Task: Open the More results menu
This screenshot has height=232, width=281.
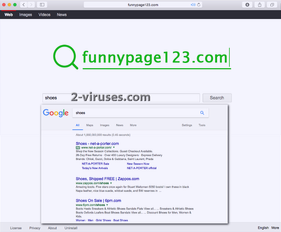Action: tap(133, 125)
